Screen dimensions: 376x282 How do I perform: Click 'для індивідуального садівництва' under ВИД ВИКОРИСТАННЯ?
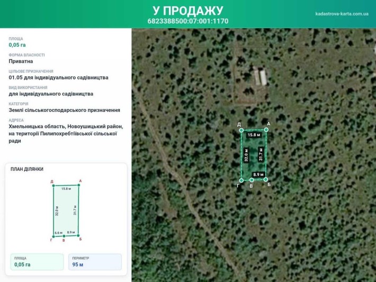[x=51, y=94]
